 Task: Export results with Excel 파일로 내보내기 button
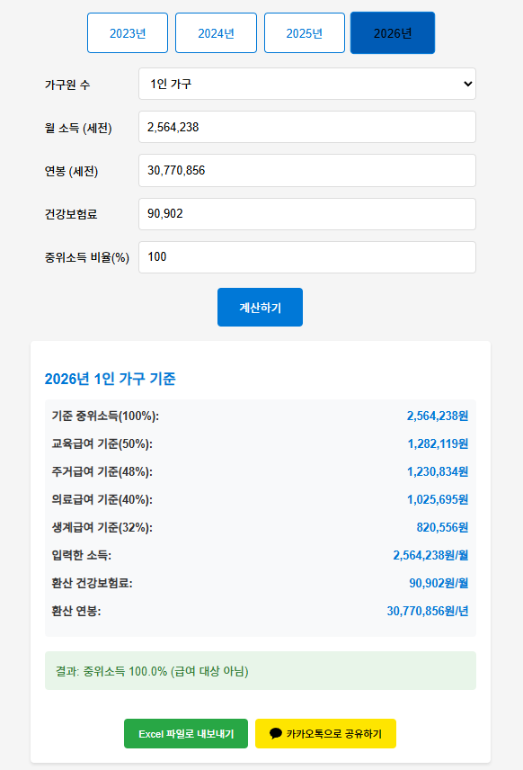(x=186, y=734)
